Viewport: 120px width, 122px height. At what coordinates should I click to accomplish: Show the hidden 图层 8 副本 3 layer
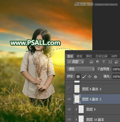click(x=69, y=89)
